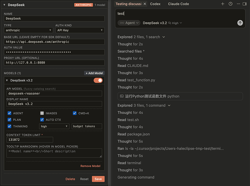
Task: Uncheck the AUTO CTX checkbox
Action: 42,120
